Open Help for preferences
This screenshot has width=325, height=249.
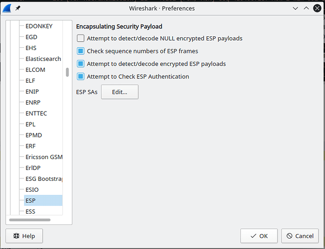coord(24,236)
